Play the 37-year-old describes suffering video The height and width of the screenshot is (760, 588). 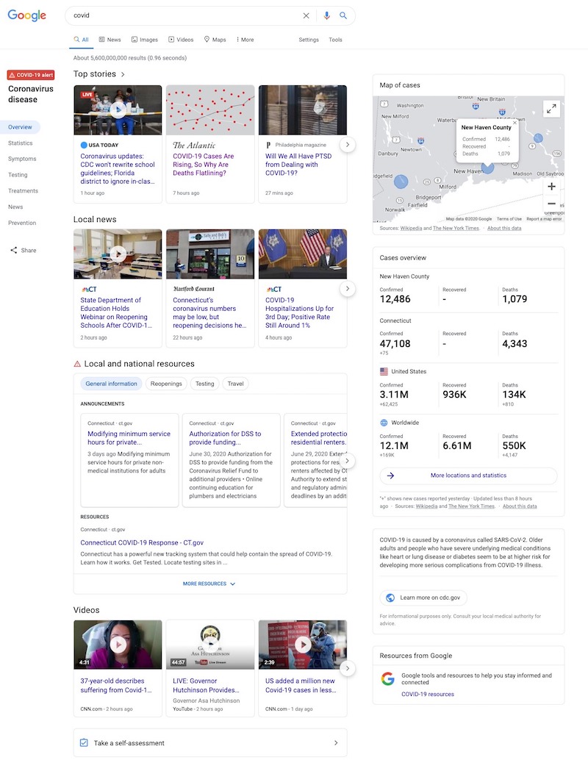tap(118, 644)
